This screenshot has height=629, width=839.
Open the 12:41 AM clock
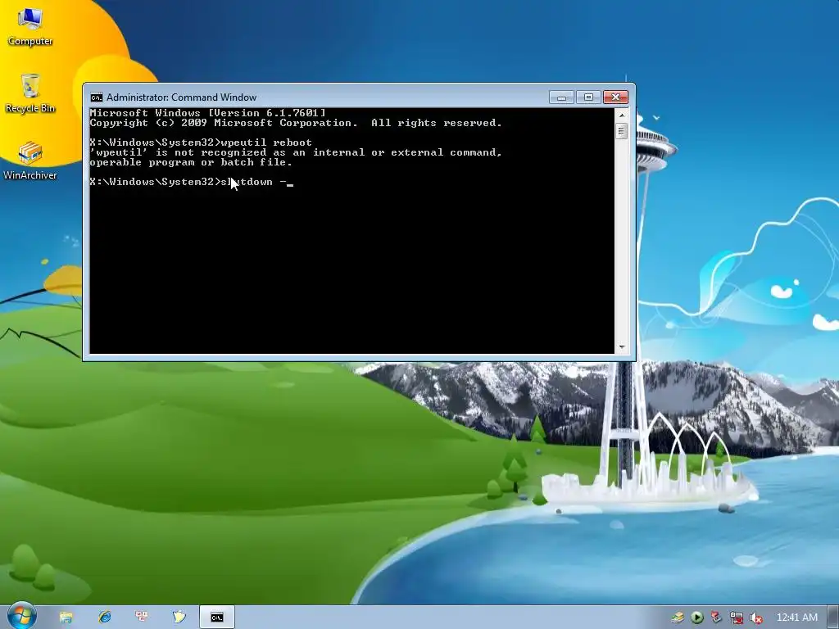click(796, 618)
